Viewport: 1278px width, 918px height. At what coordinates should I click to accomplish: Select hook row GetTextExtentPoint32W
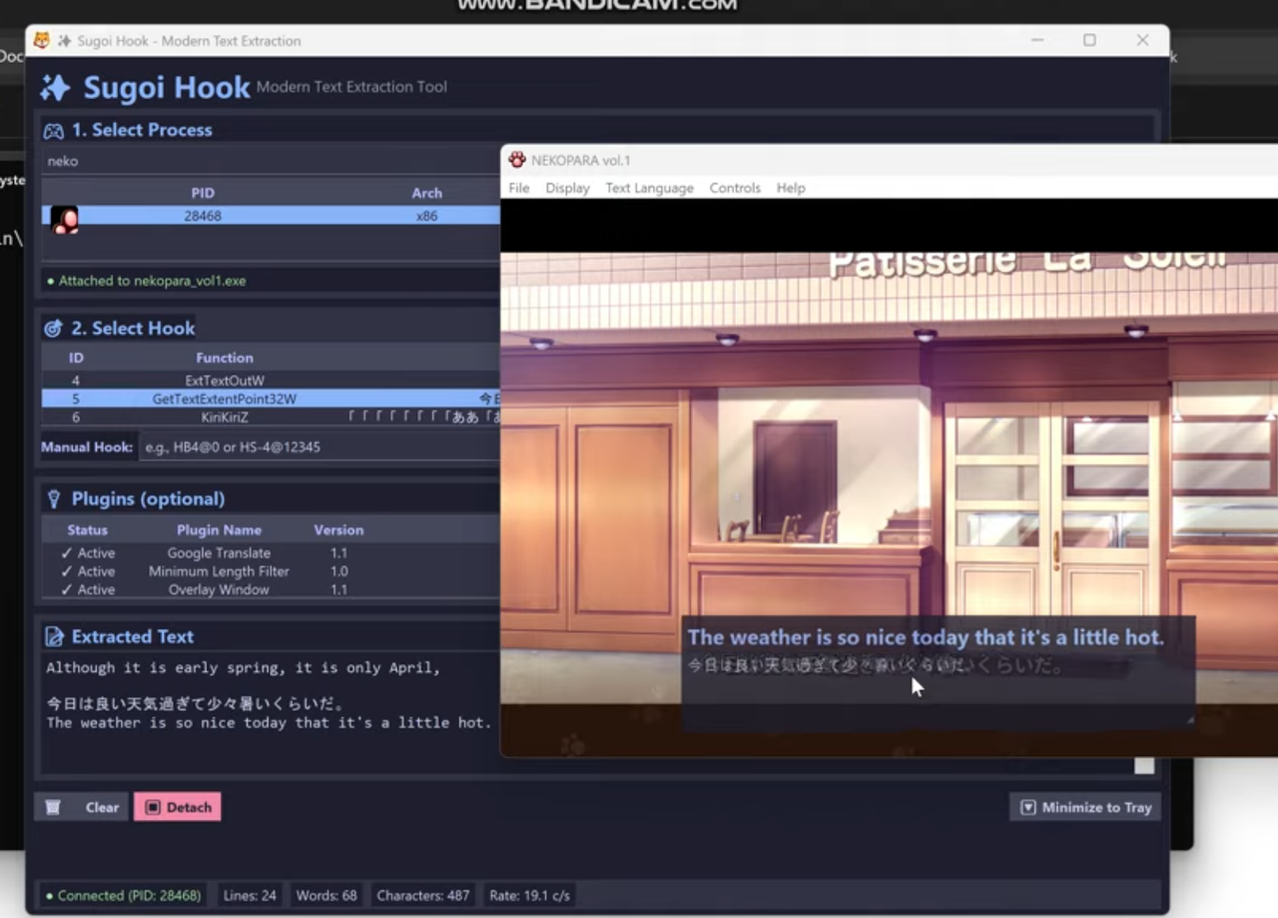tap(271, 399)
